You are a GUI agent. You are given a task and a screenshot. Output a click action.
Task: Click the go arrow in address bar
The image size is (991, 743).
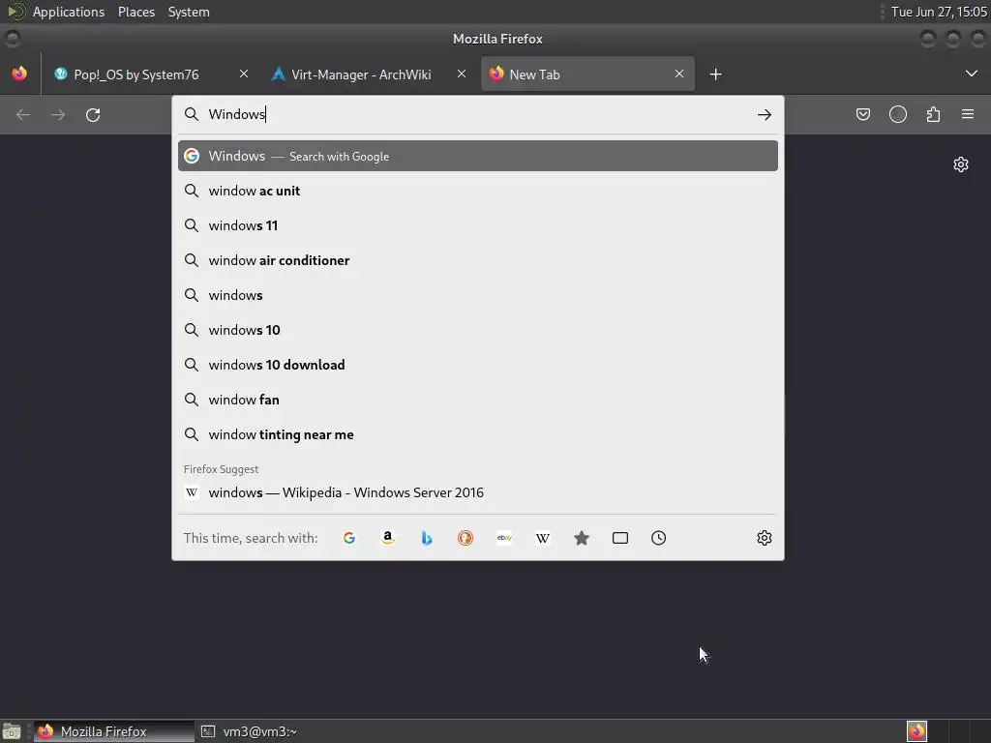coord(765,114)
